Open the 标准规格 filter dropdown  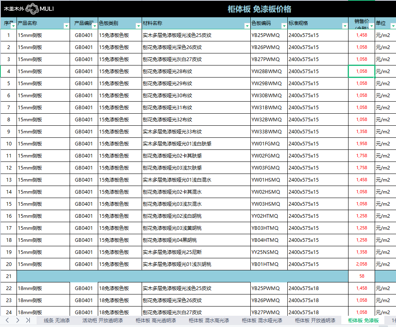(x=344, y=26)
